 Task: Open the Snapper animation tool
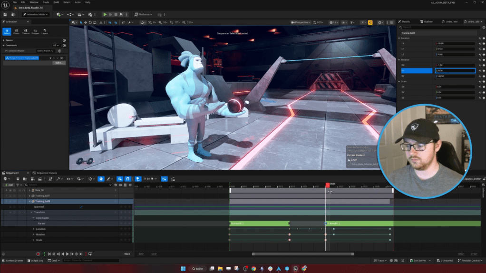[35, 31]
